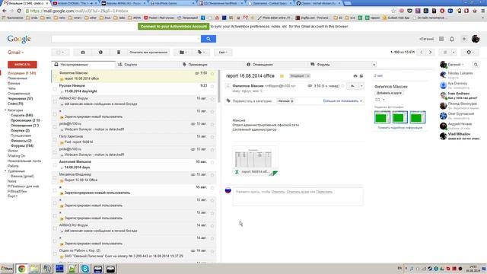
Task: Click the new window icon in message header
Action: 361,76
